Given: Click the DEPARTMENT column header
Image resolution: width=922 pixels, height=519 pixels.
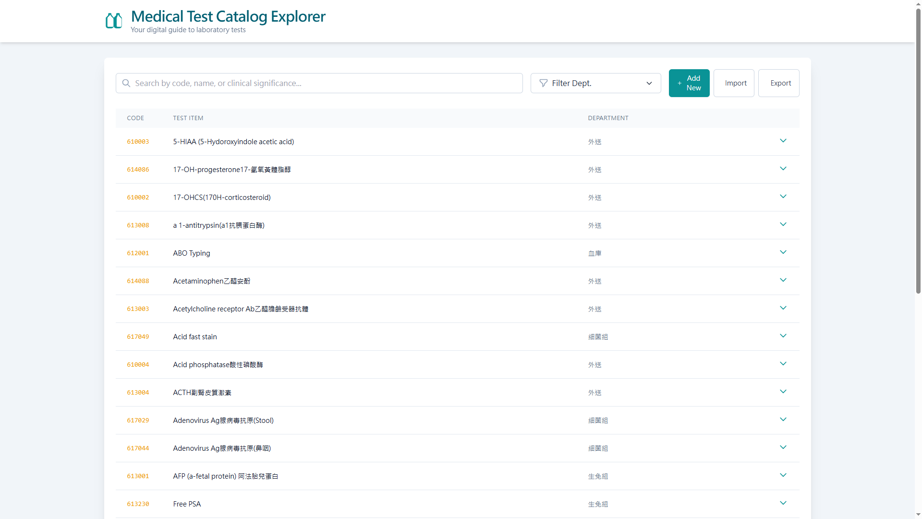Looking at the screenshot, I should pos(608,118).
